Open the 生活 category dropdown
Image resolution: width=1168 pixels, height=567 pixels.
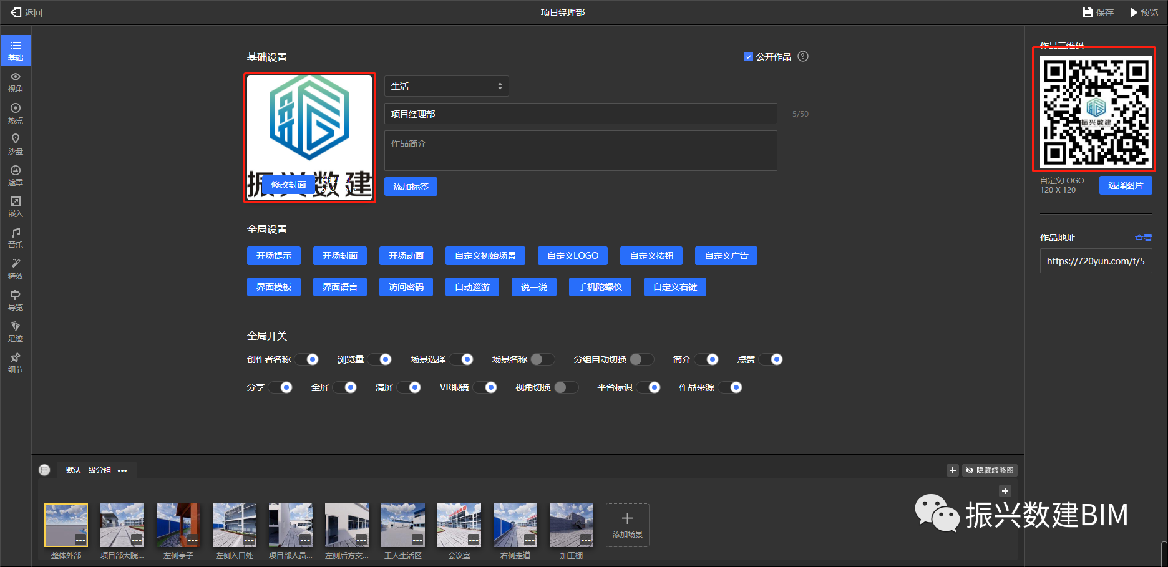[446, 86]
